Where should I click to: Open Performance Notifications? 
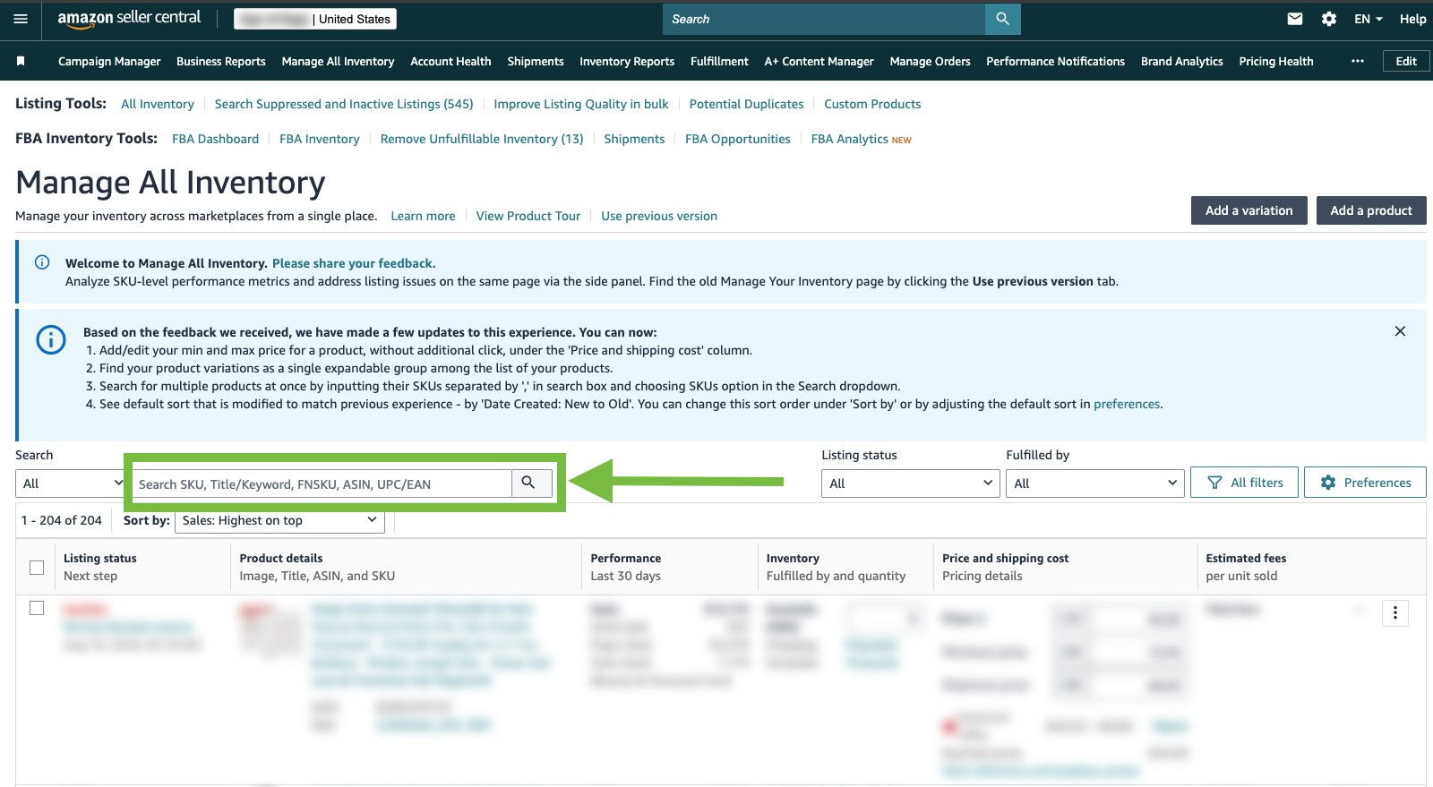click(x=1055, y=61)
